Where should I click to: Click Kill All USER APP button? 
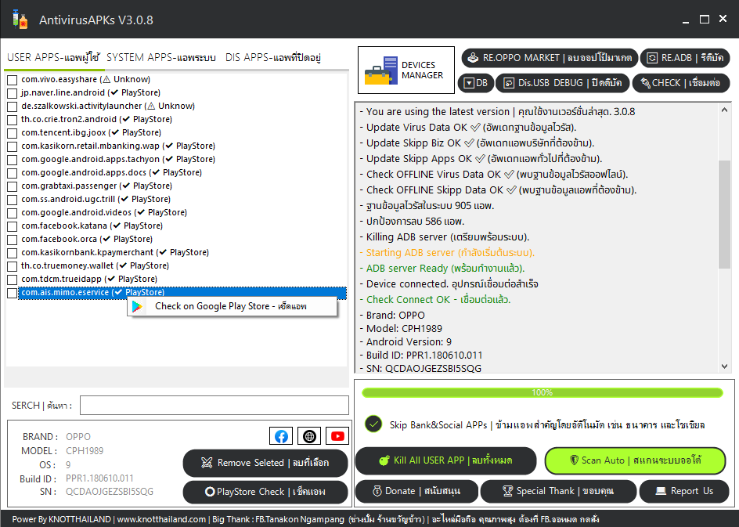[446, 460]
